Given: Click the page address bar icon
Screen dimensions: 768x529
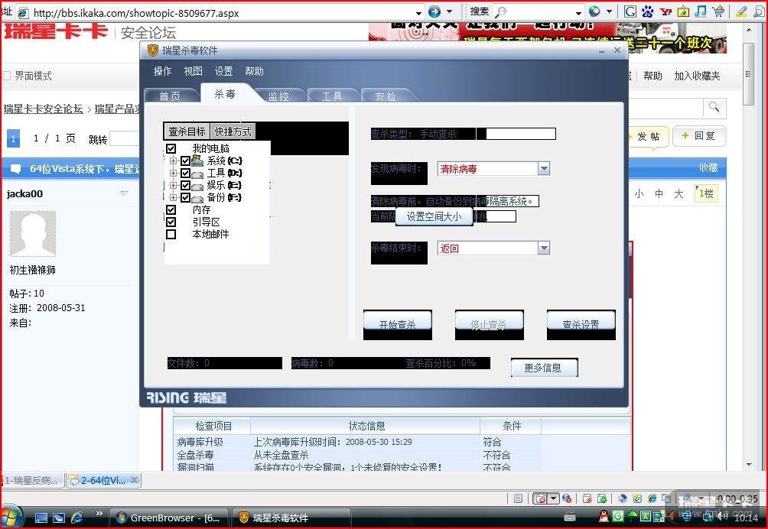Looking at the screenshot, I should click(x=23, y=13).
